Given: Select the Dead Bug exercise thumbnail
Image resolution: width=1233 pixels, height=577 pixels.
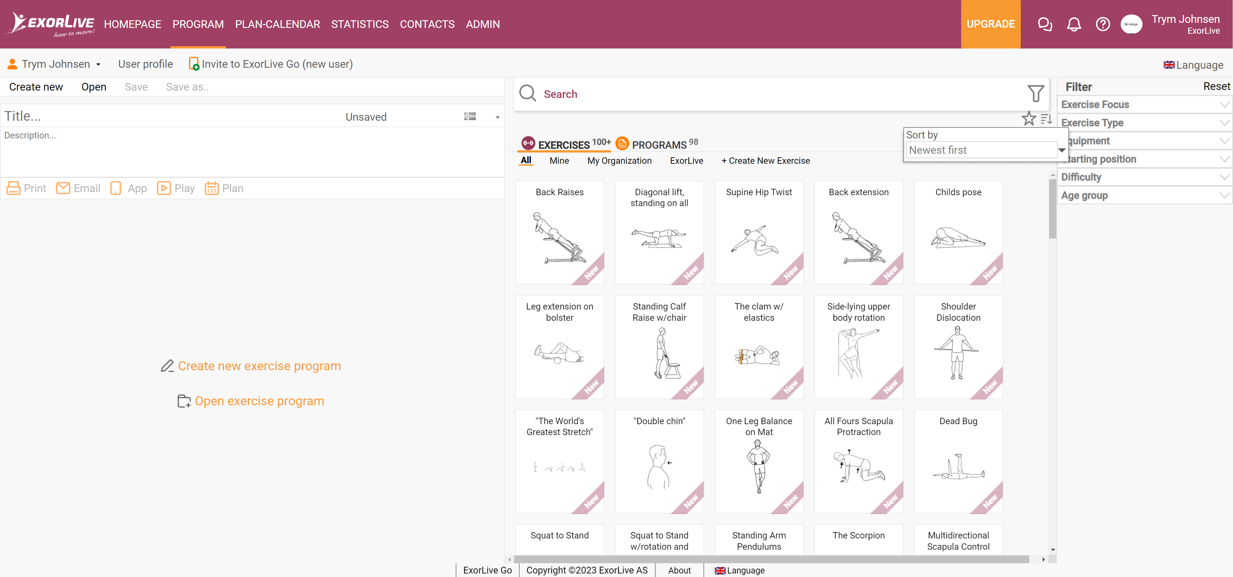Looking at the screenshot, I should [958, 461].
